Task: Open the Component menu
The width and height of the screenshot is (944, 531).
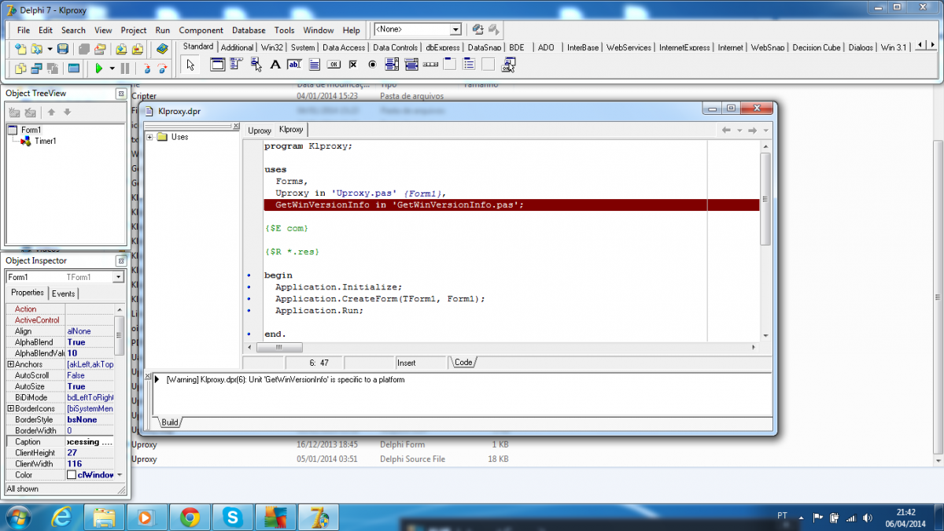Action: point(201,30)
